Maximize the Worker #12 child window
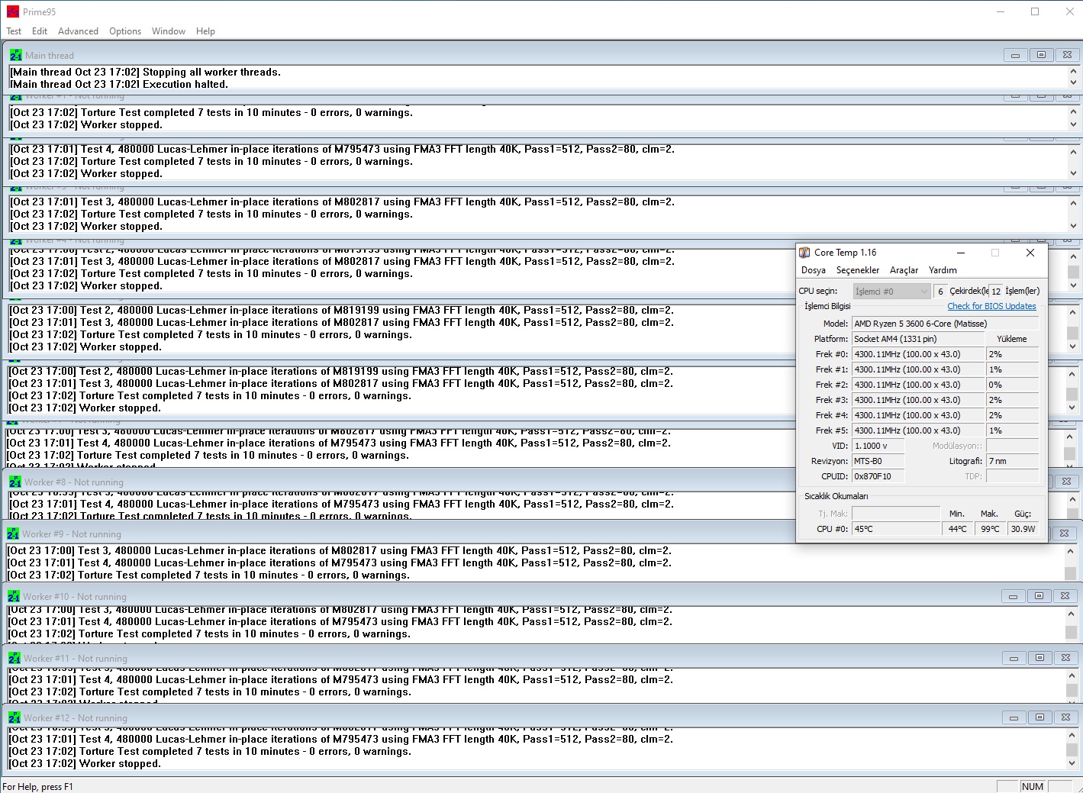1083x793 pixels. (1039, 717)
